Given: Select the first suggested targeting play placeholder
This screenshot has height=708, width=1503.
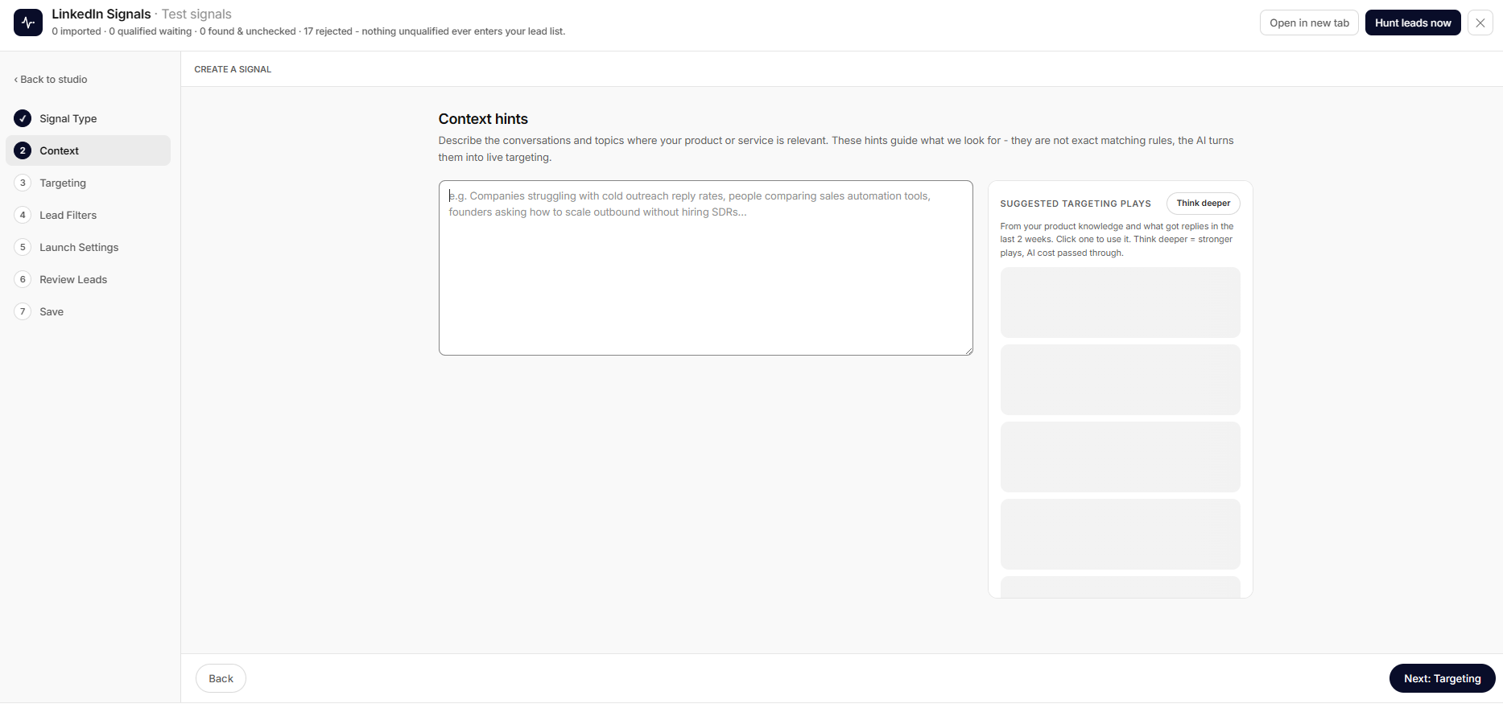Looking at the screenshot, I should [x=1120, y=303].
